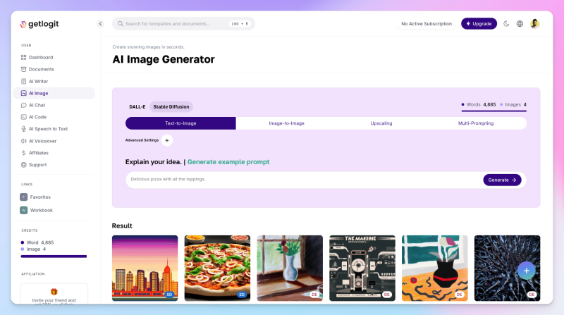Open the pizza result thumbnail
This screenshot has width=564, height=315.
point(217,268)
